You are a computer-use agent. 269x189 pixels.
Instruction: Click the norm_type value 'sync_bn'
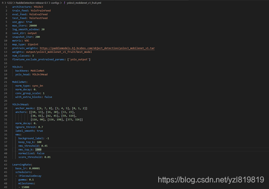(x=37, y=86)
